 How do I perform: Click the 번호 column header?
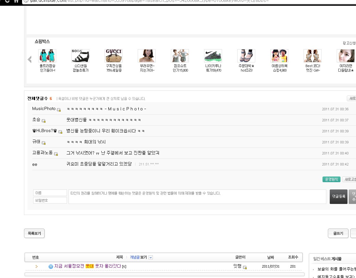point(36,257)
